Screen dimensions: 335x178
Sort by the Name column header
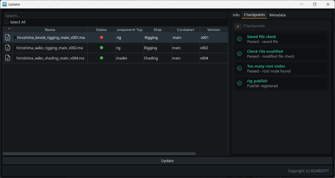(x=50, y=30)
